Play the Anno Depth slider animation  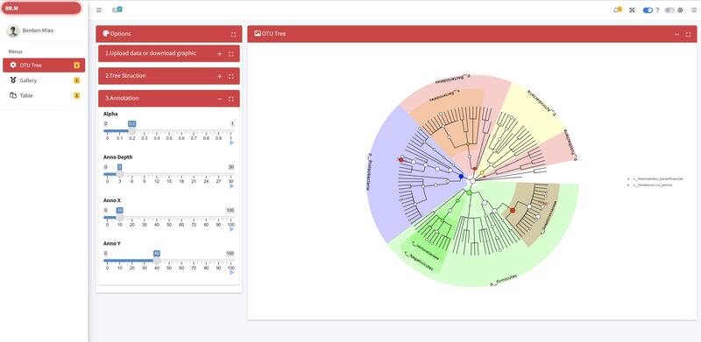click(x=231, y=185)
